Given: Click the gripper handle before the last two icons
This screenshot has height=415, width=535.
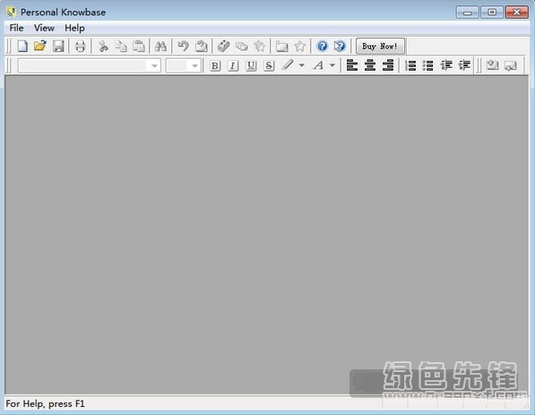Looking at the screenshot, I should click(479, 65).
